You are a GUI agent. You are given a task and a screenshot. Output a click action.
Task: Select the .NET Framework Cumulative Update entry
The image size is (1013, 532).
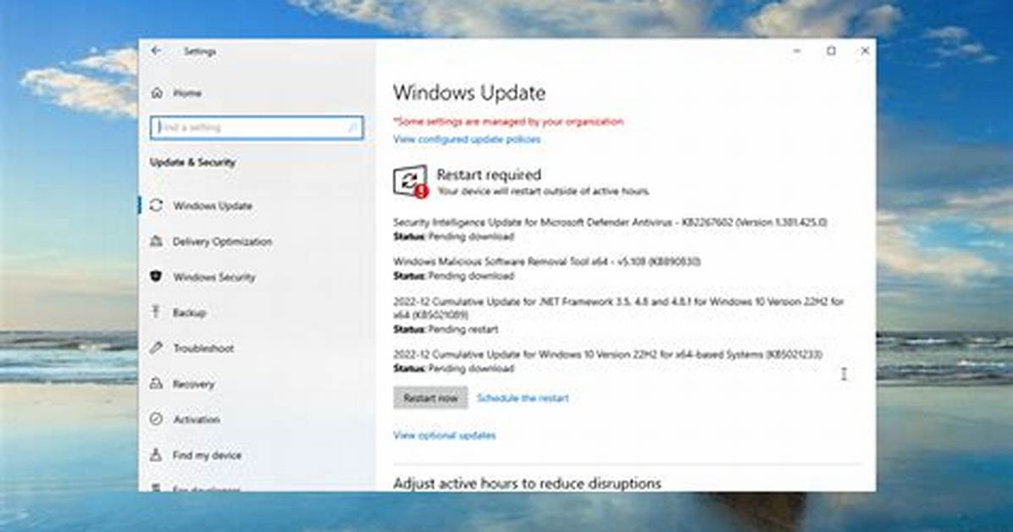(x=619, y=315)
